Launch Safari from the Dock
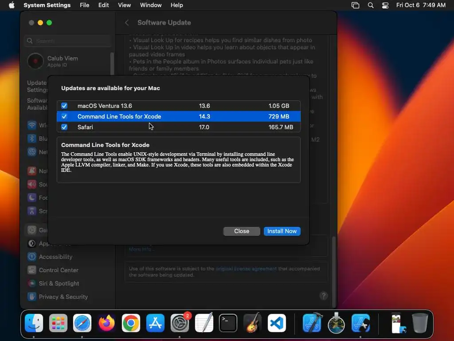Screen dimensions: 454x341 point(82,323)
